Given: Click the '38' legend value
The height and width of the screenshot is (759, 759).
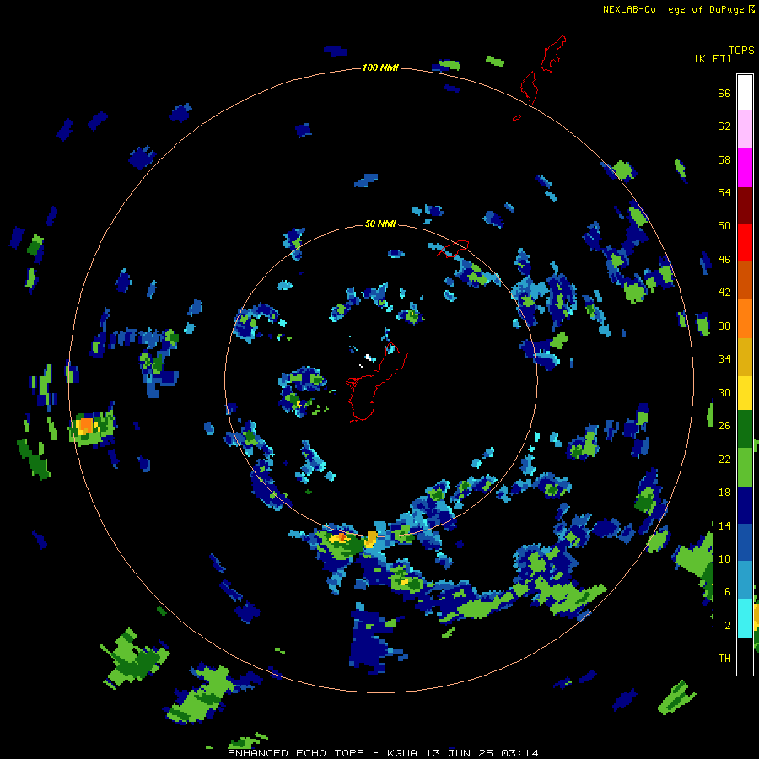Looking at the screenshot, I should pos(724,326).
